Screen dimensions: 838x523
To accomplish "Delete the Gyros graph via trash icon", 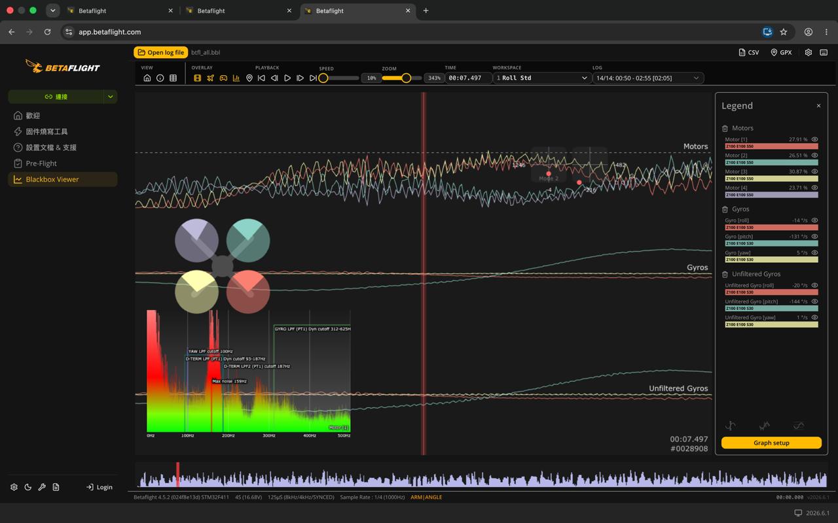I will (x=725, y=209).
